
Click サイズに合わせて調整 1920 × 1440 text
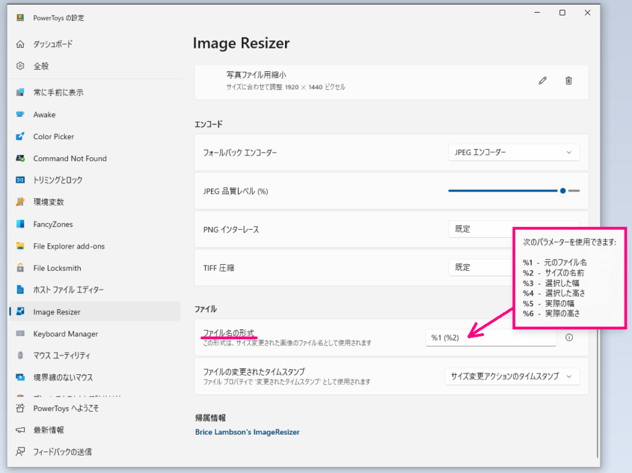click(x=285, y=87)
